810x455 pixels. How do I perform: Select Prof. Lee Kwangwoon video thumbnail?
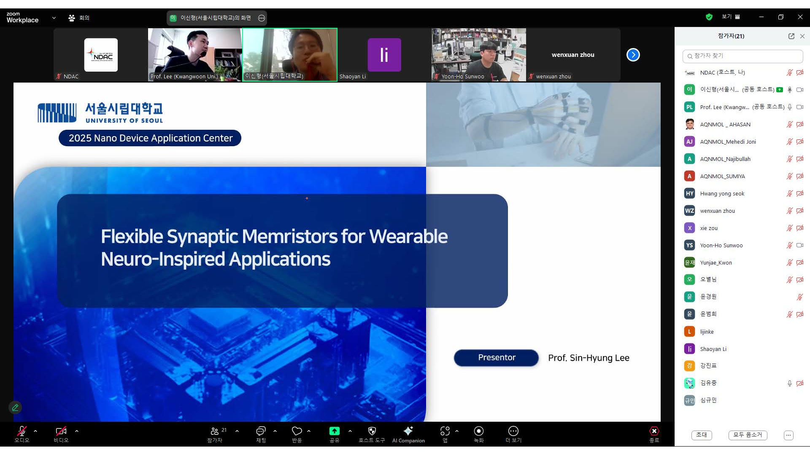tap(195, 55)
